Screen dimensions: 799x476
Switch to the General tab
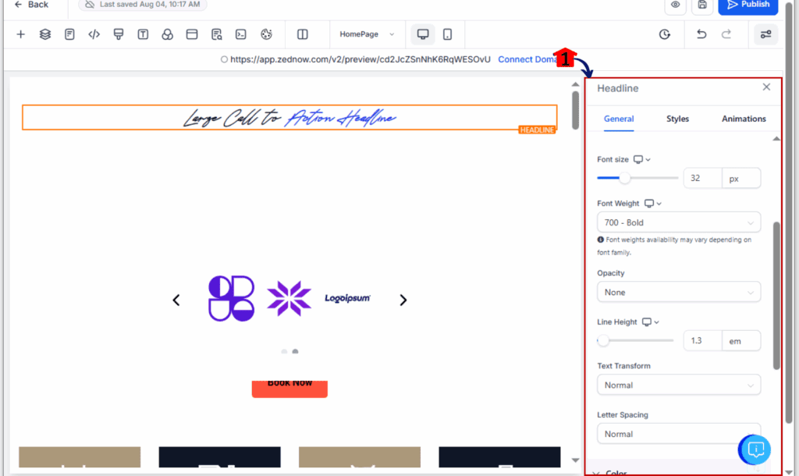pos(619,119)
